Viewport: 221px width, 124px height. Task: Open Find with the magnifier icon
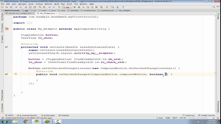40,7
